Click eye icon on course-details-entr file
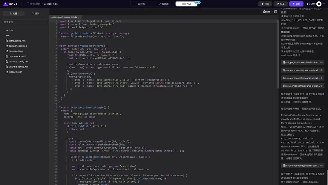This screenshot has width=328, height=185. point(321,62)
